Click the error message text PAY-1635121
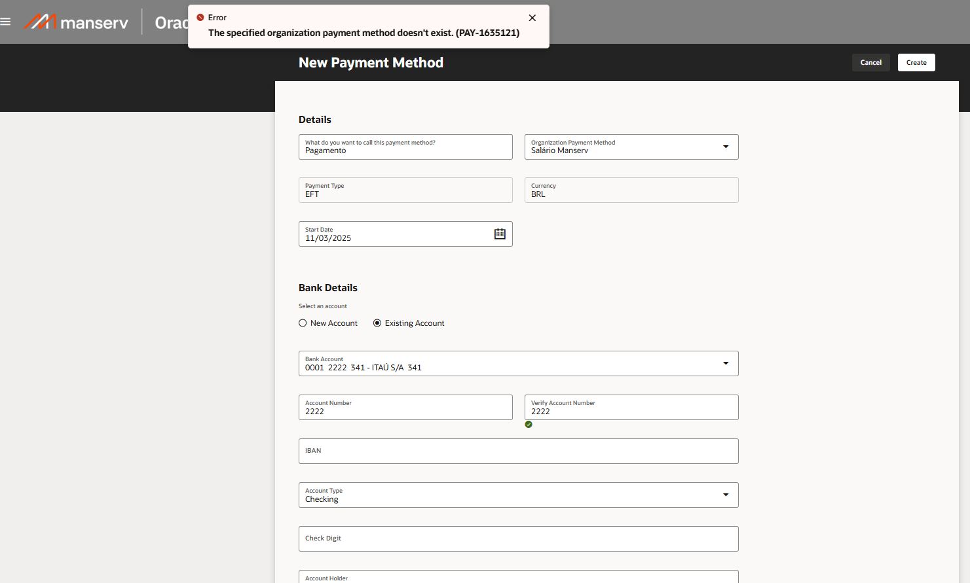This screenshot has width=970, height=583. (x=364, y=33)
